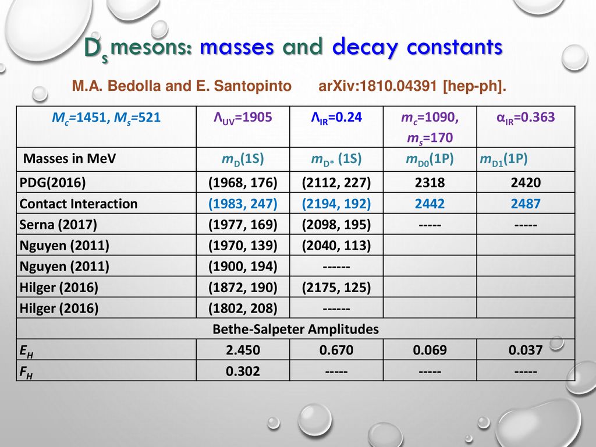The width and height of the screenshot is (596, 447).
Task: Select the row label "PDG(2016)"
Action: (53, 183)
